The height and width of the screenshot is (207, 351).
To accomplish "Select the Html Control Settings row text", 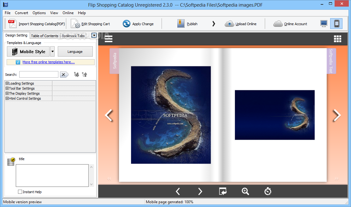I will pos(25,98).
